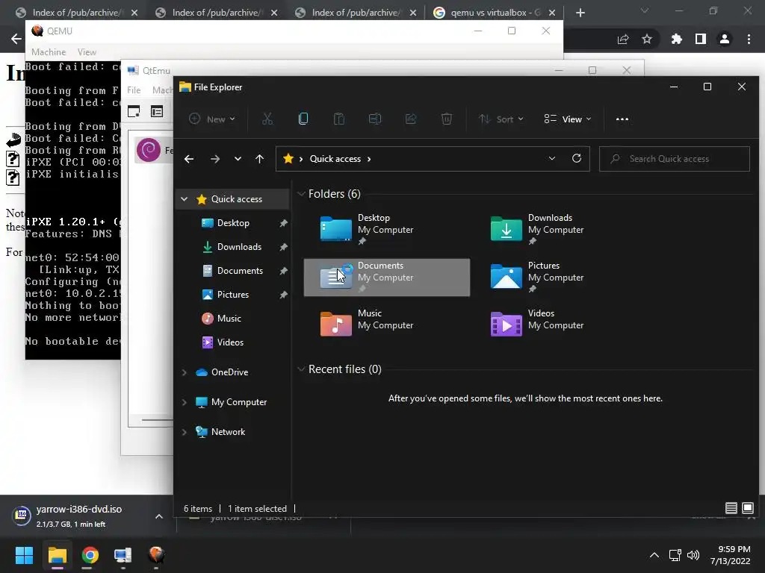Click QEMU icon on taskbar
The width and height of the screenshot is (765, 573).
point(156,555)
